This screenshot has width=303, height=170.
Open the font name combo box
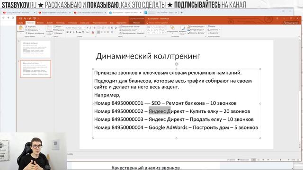point(72,28)
